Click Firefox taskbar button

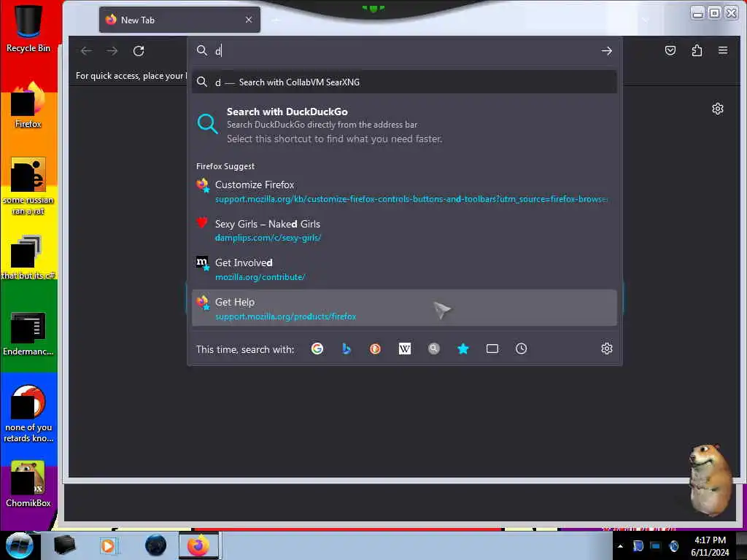point(198,545)
